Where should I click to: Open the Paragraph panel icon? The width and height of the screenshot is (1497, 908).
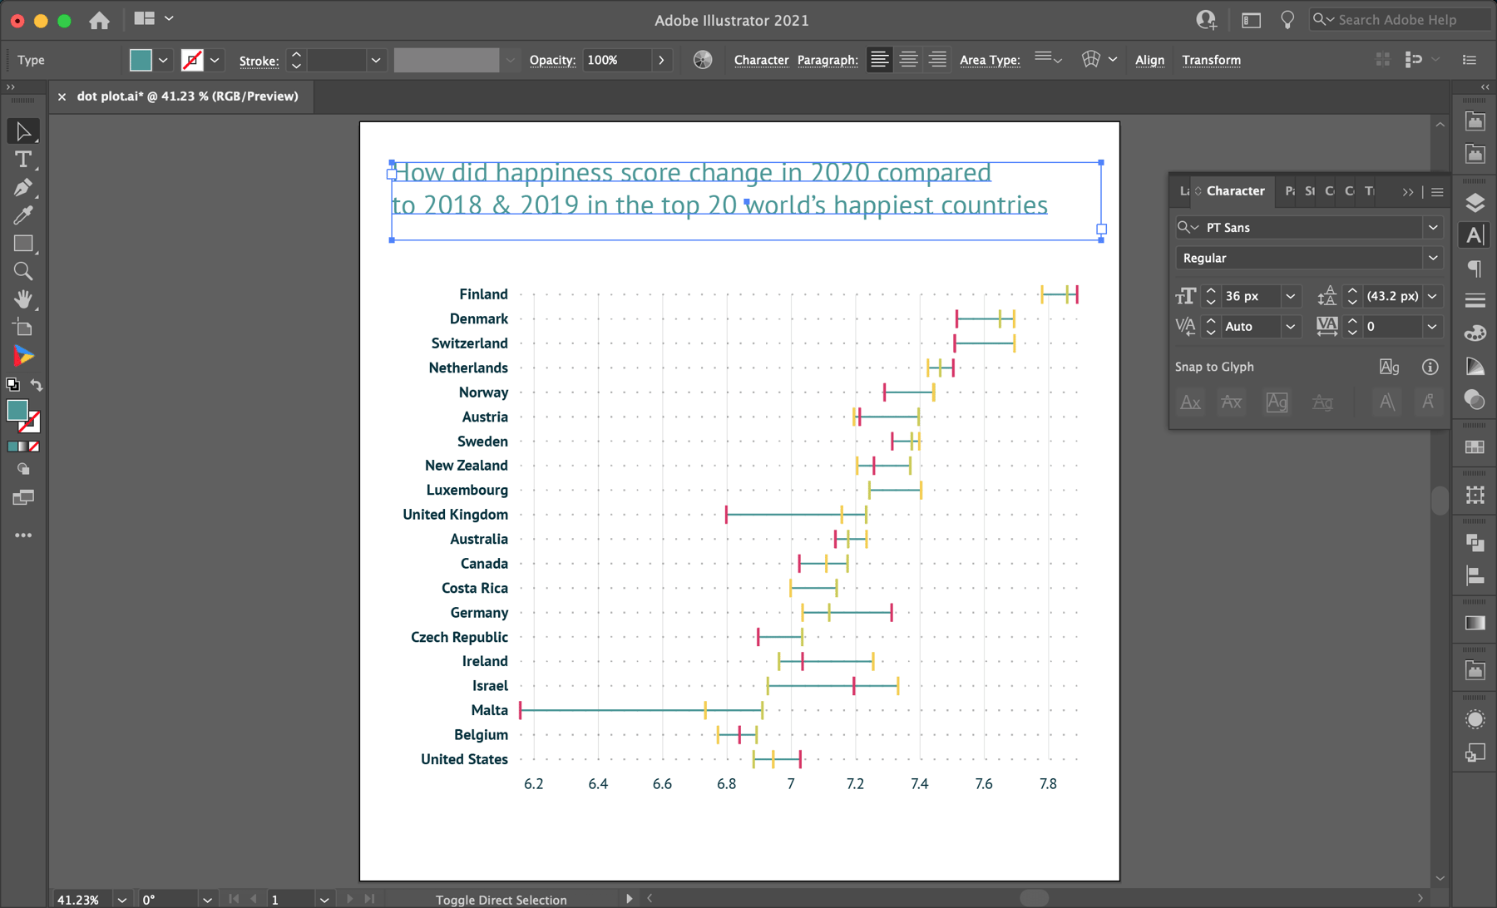click(x=1475, y=269)
